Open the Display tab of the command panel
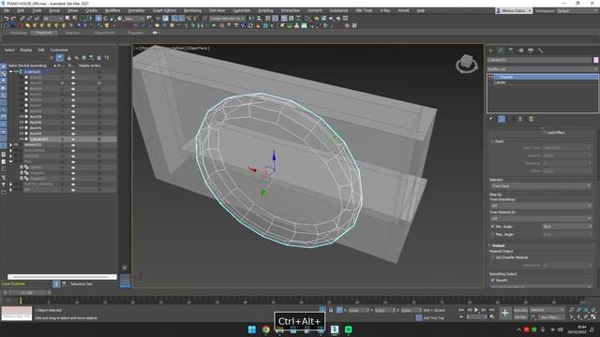Image resolution: width=600 pixels, height=337 pixels. tap(531, 50)
